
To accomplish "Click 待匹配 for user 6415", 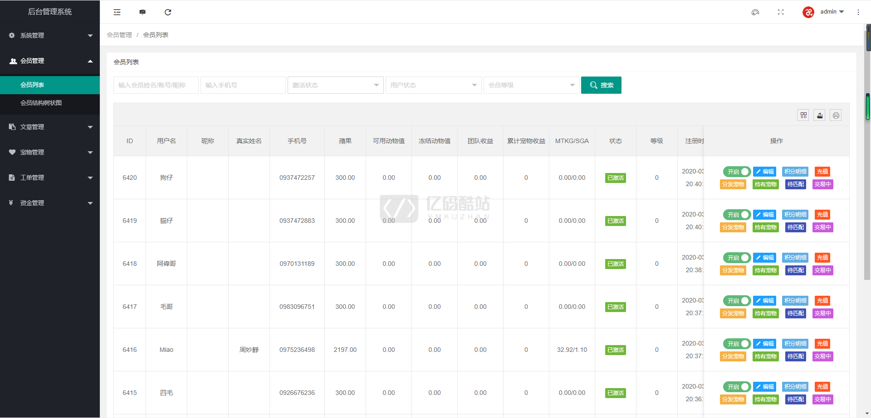I will 796,399.
